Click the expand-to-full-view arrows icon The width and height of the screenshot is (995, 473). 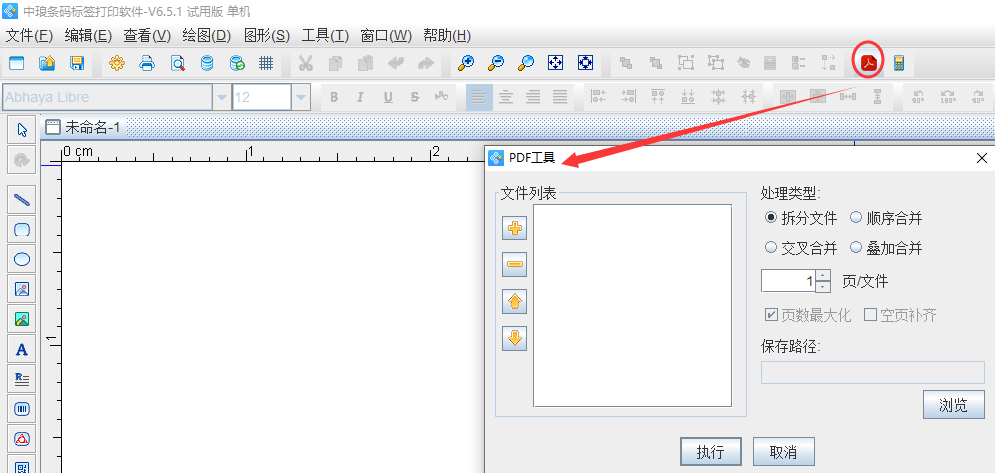pos(585,63)
